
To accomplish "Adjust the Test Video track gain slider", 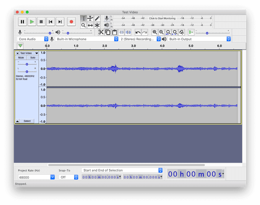I will coord(27,64).
